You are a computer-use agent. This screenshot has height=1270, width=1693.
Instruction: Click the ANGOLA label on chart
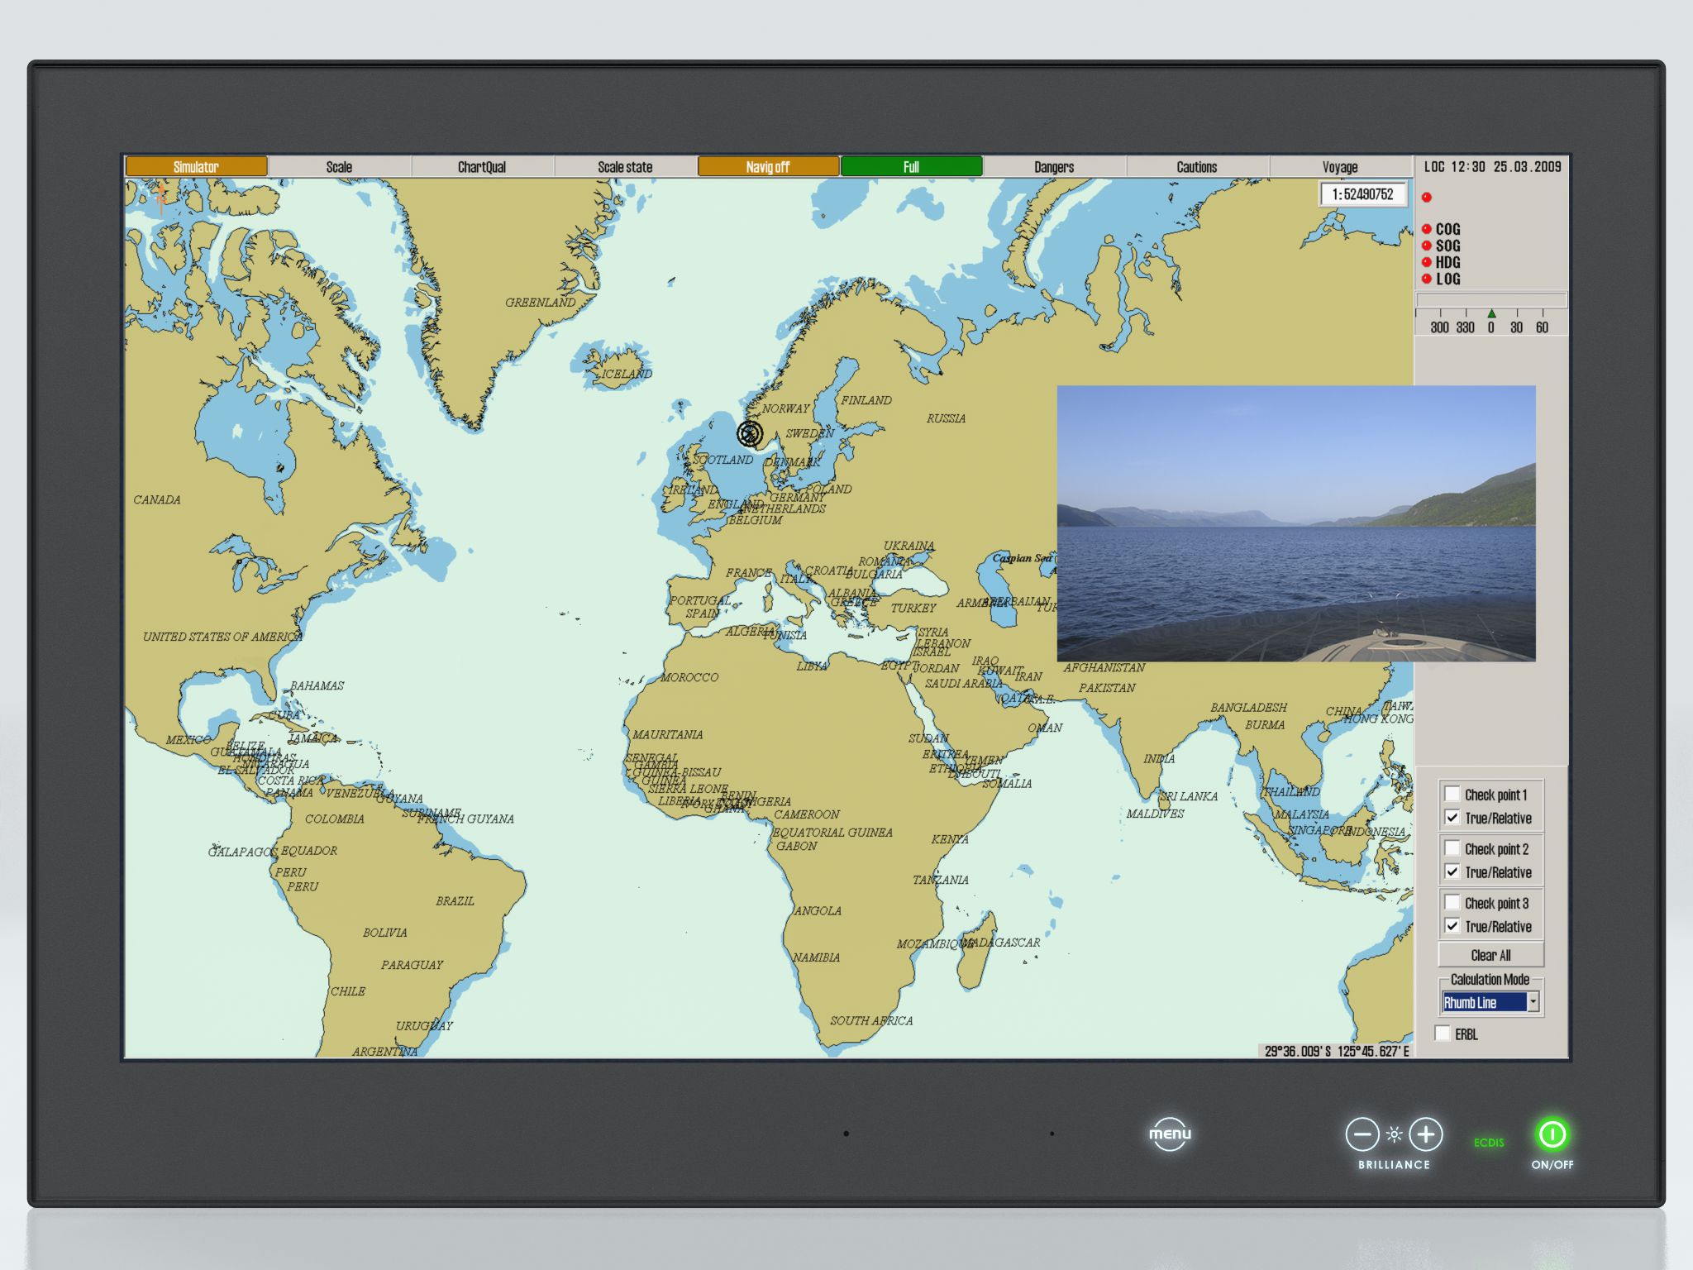tap(818, 910)
